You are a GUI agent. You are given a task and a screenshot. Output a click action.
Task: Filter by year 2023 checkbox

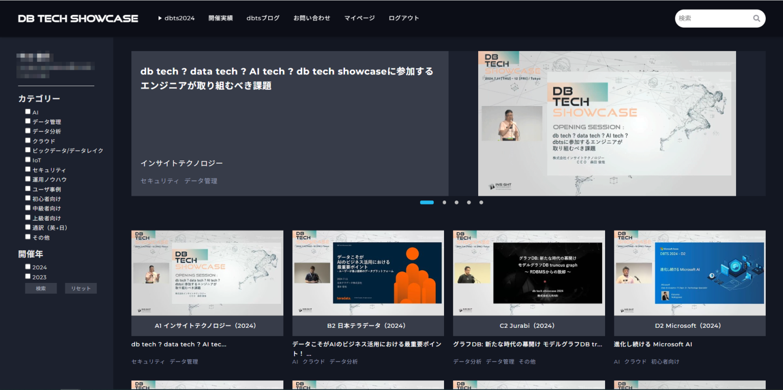click(x=28, y=276)
